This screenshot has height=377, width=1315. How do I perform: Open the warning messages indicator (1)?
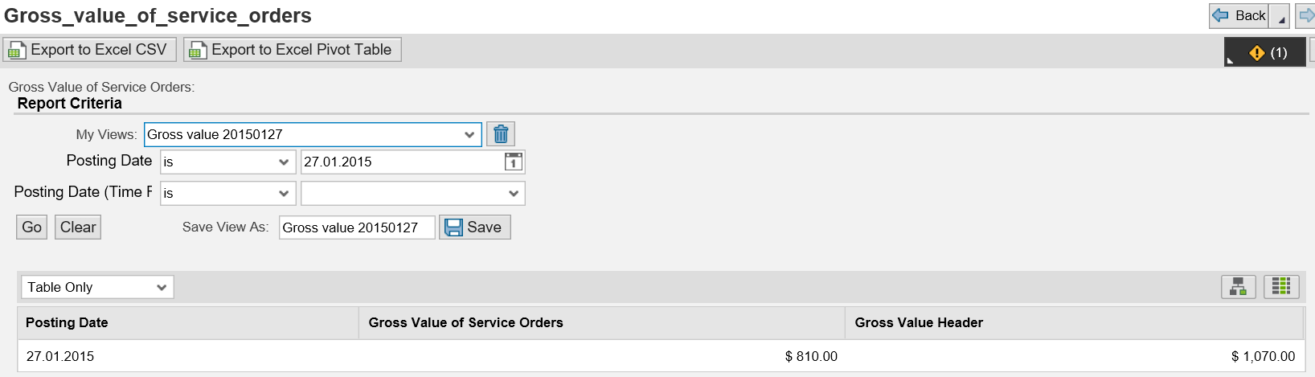click(1265, 52)
